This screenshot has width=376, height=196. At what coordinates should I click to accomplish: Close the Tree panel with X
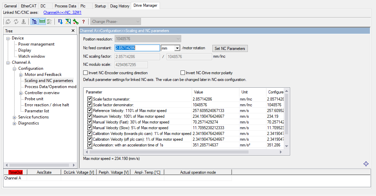pyautogui.click(x=73, y=31)
